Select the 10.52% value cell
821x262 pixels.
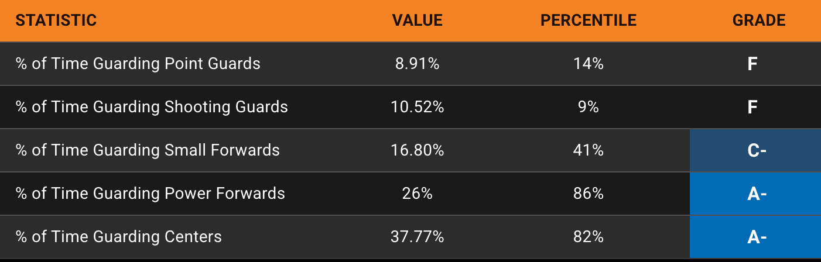tap(417, 107)
